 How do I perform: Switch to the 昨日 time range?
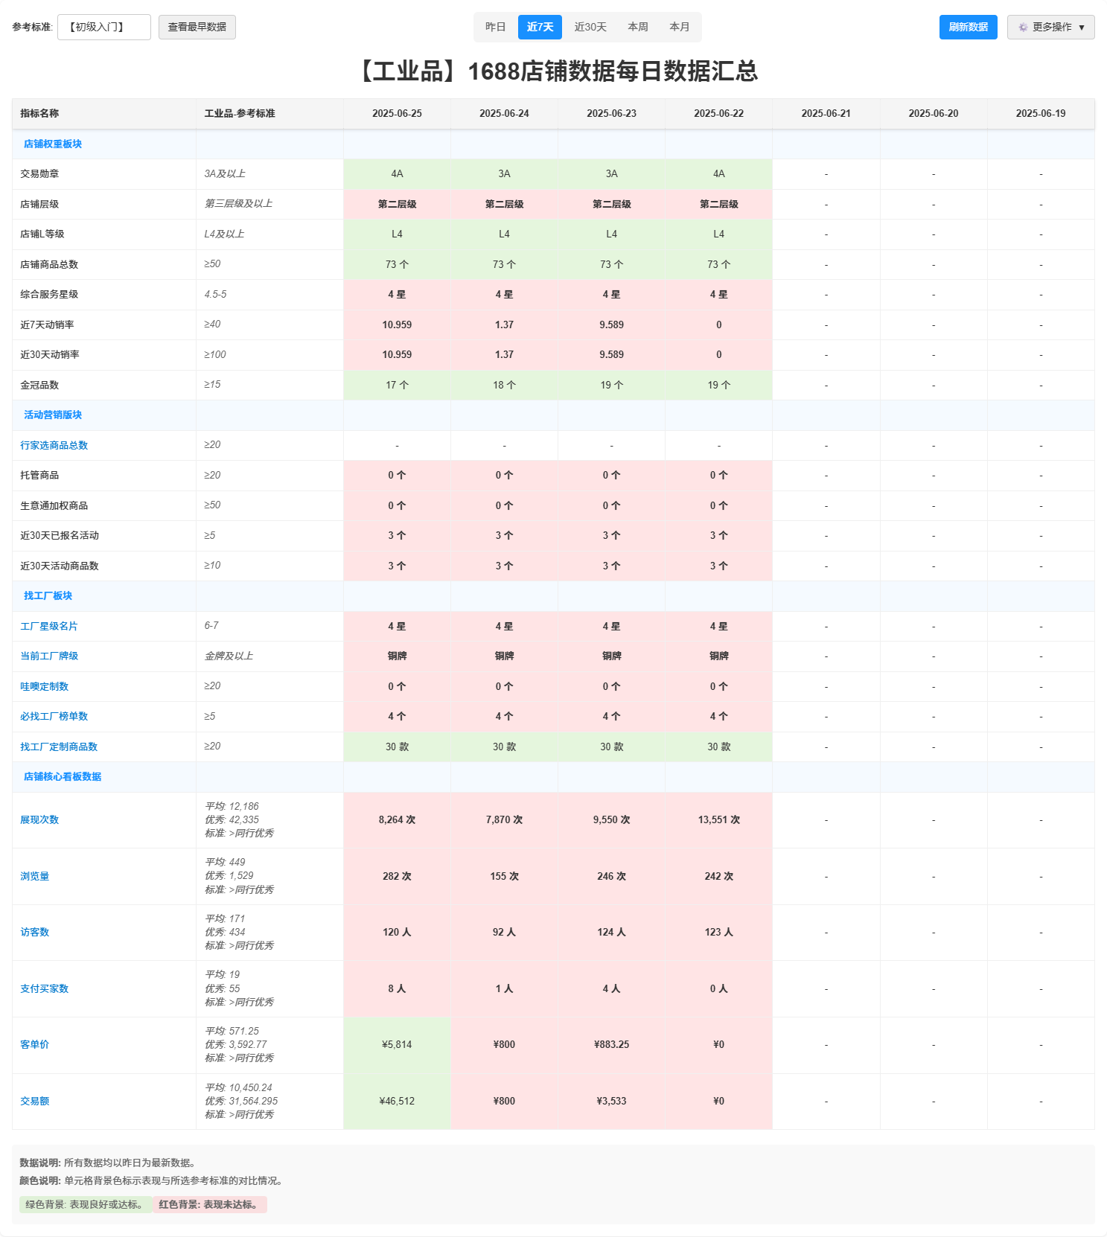coord(495,27)
